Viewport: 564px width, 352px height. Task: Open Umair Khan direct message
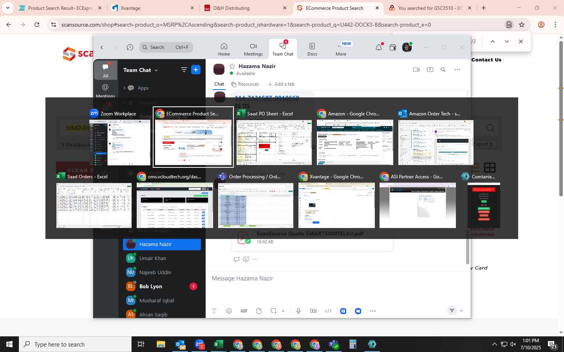coord(162,258)
